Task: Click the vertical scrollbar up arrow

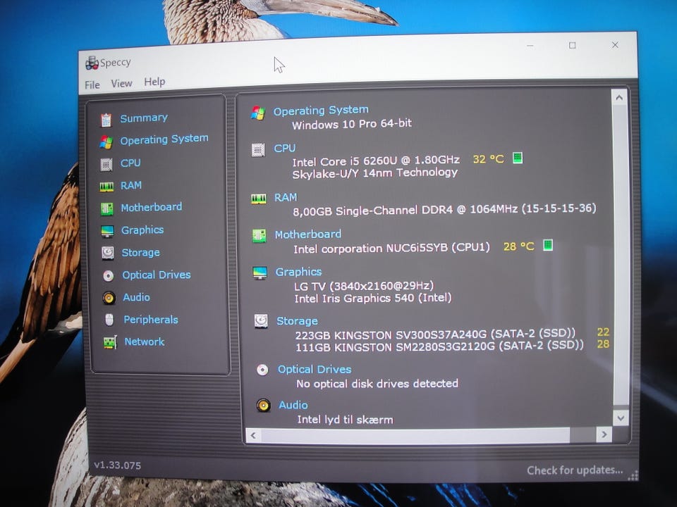Action: click(x=620, y=98)
